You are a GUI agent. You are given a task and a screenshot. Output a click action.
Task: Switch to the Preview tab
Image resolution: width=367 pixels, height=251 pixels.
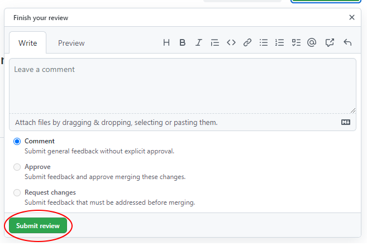coord(72,43)
